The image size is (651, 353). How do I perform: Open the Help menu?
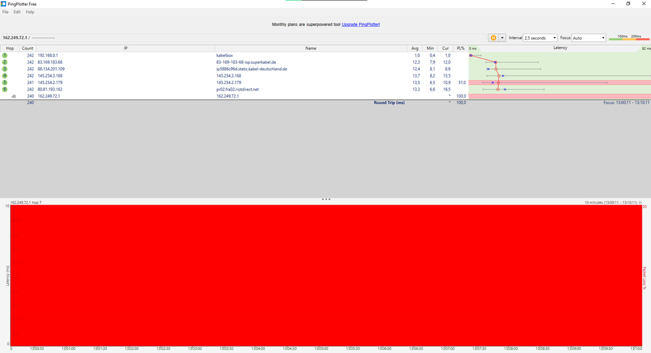[30, 12]
